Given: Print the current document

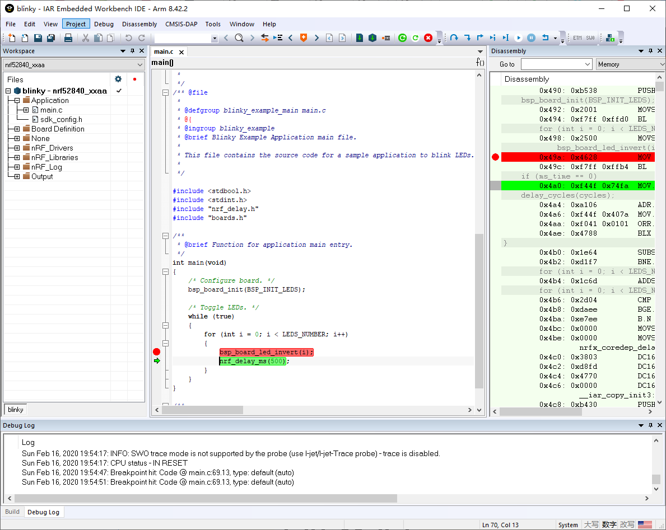Looking at the screenshot, I should (68, 37).
